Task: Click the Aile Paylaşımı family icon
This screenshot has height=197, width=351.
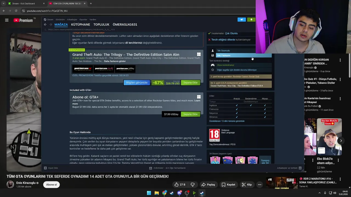Action: tap(213, 55)
